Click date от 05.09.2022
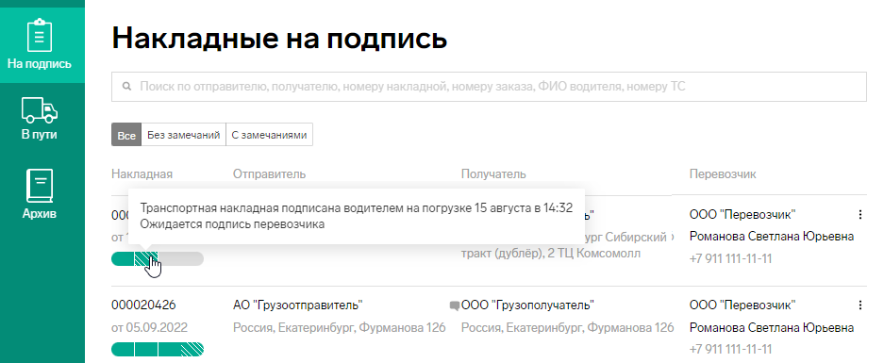 pyautogui.click(x=149, y=327)
